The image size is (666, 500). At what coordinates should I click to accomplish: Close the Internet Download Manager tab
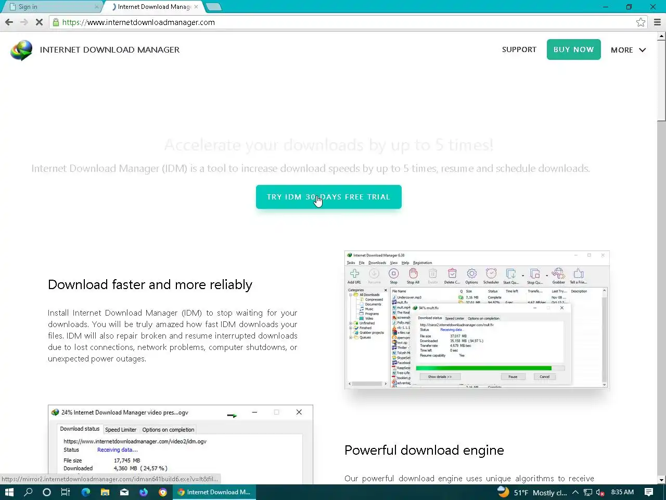196,7
